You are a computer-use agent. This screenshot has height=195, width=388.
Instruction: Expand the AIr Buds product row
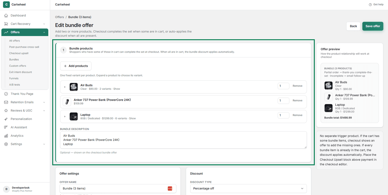point(65,87)
